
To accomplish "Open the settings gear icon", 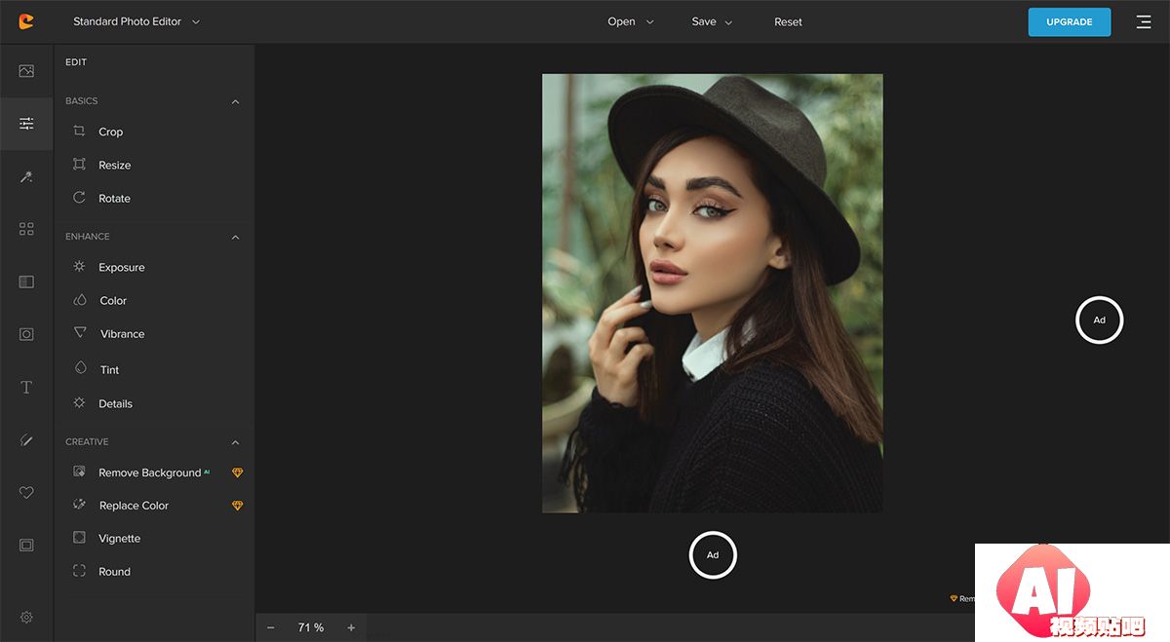I will (x=26, y=617).
